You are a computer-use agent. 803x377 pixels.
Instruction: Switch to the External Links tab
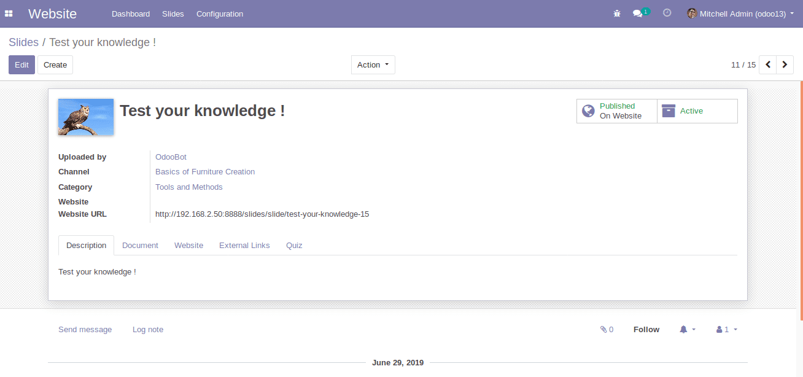coord(244,245)
